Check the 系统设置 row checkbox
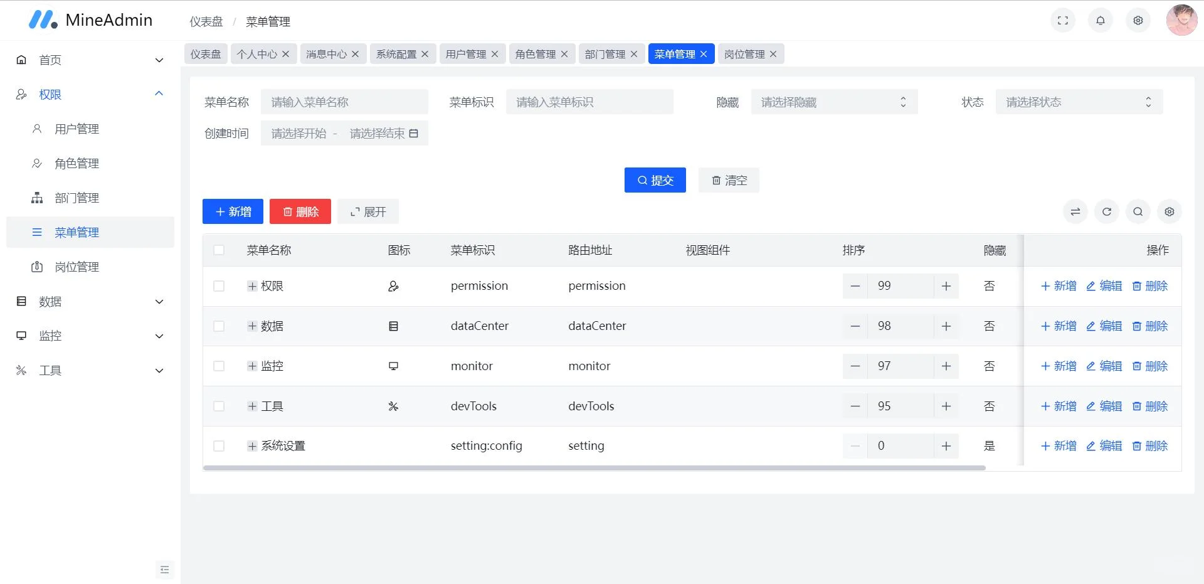1204x584 pixels. click(x=219, y=446)
